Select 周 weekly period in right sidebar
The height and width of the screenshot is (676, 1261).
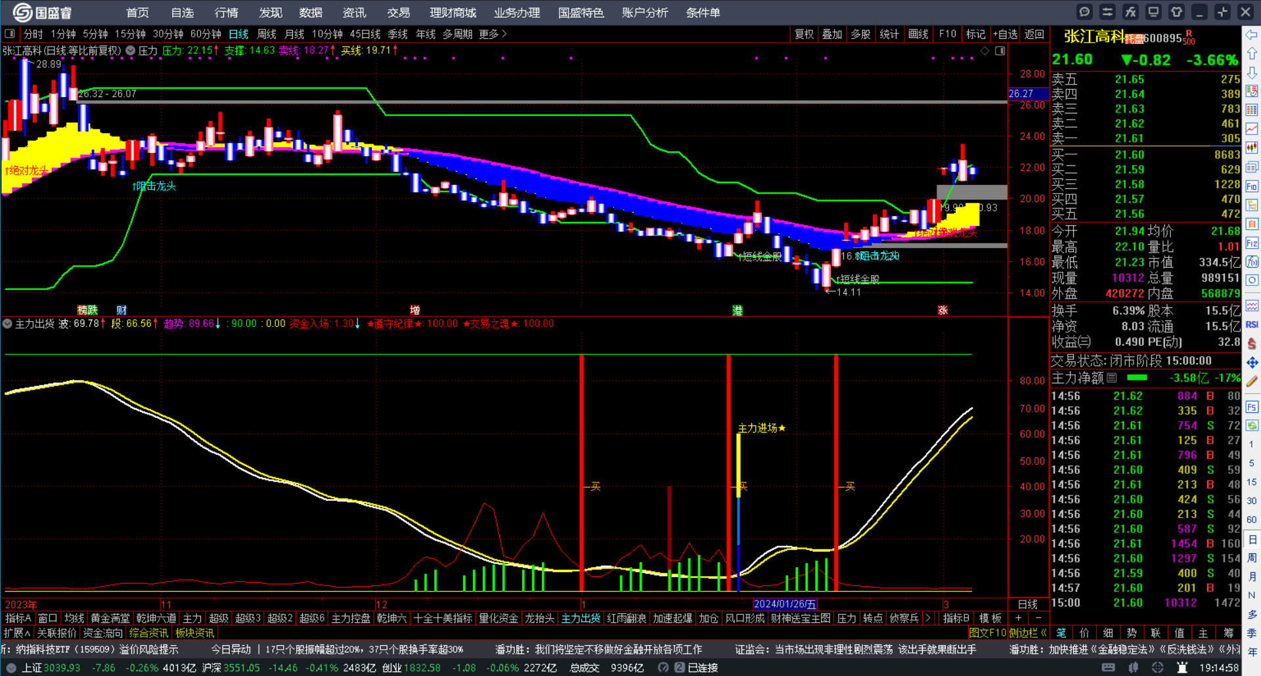[x=1252, y=558]
